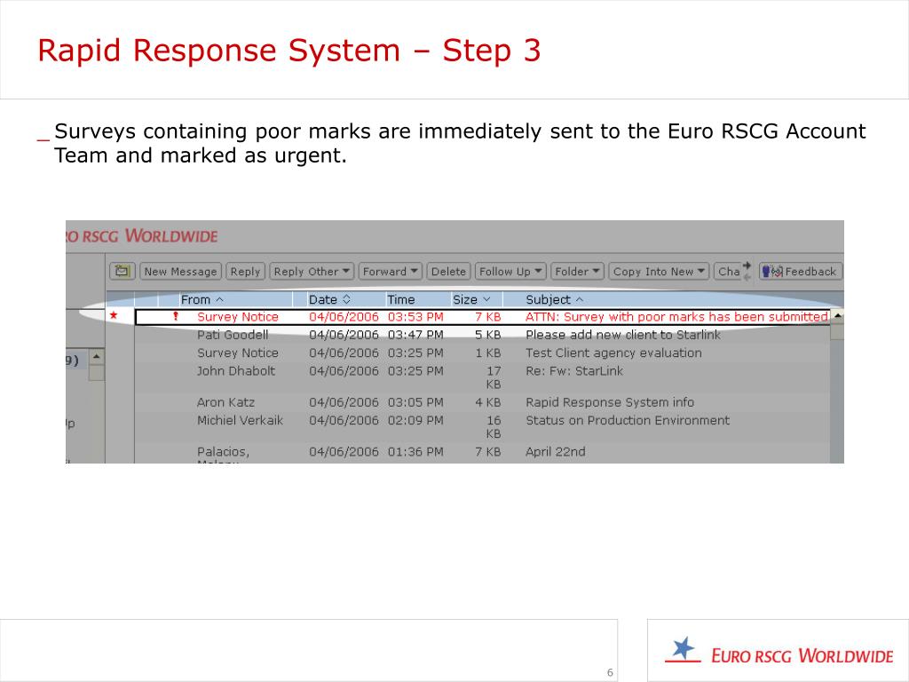Click the folder icon in mail toolbar
909x682 pixels.
[x=123, y=271]
